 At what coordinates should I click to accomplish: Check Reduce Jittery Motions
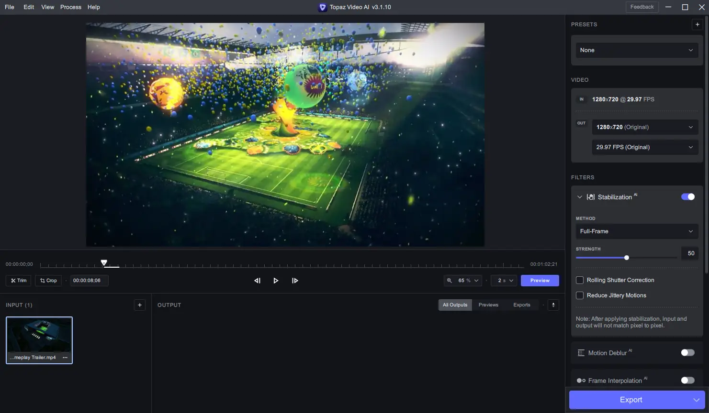pyautogui.click(x=580, y=295)
